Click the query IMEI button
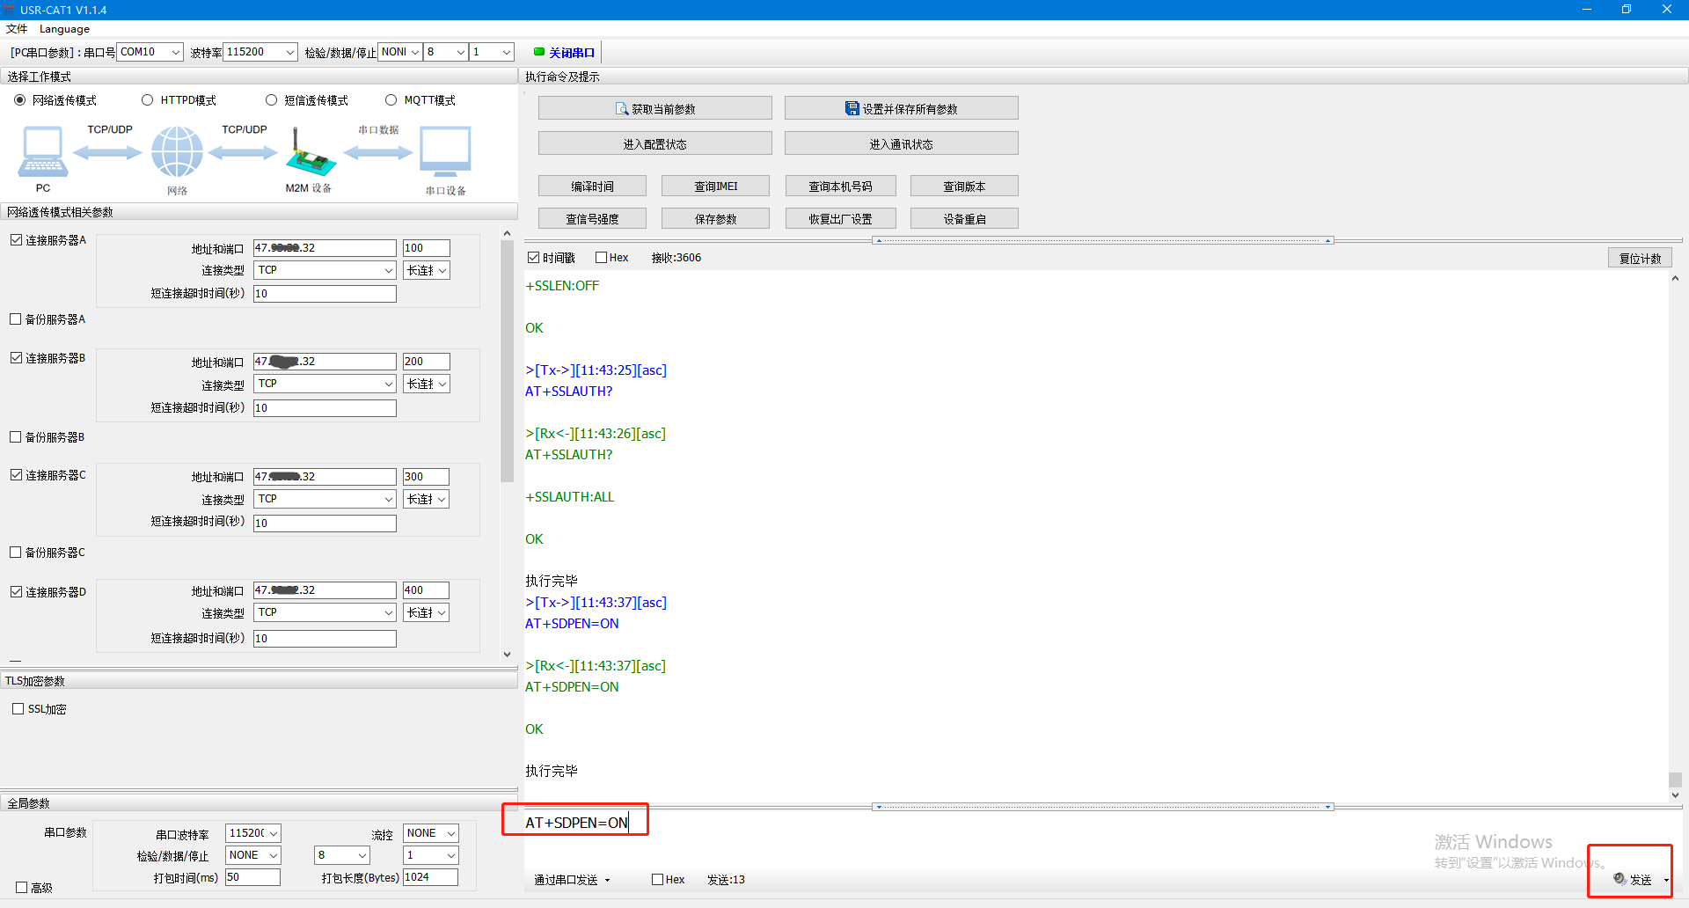1689x908 pixels. [x=715, y=187]
